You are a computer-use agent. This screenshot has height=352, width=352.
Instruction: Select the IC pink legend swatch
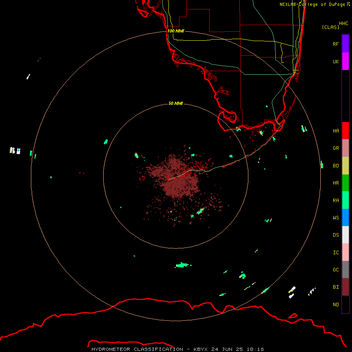[345, 252]
